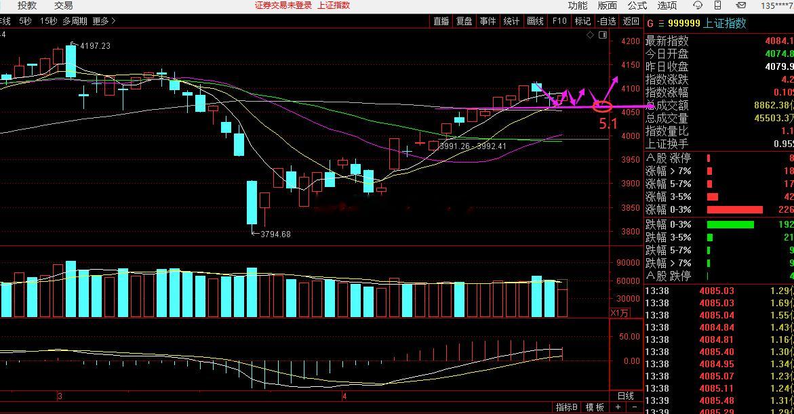Screen dimensions: 794x414
Task: Open the list icon beside stock code
Action: tap(661, 23)
